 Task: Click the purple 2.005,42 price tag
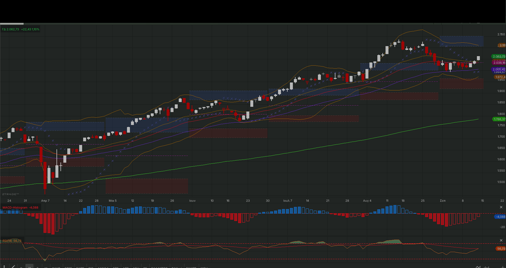click(499, 70)
